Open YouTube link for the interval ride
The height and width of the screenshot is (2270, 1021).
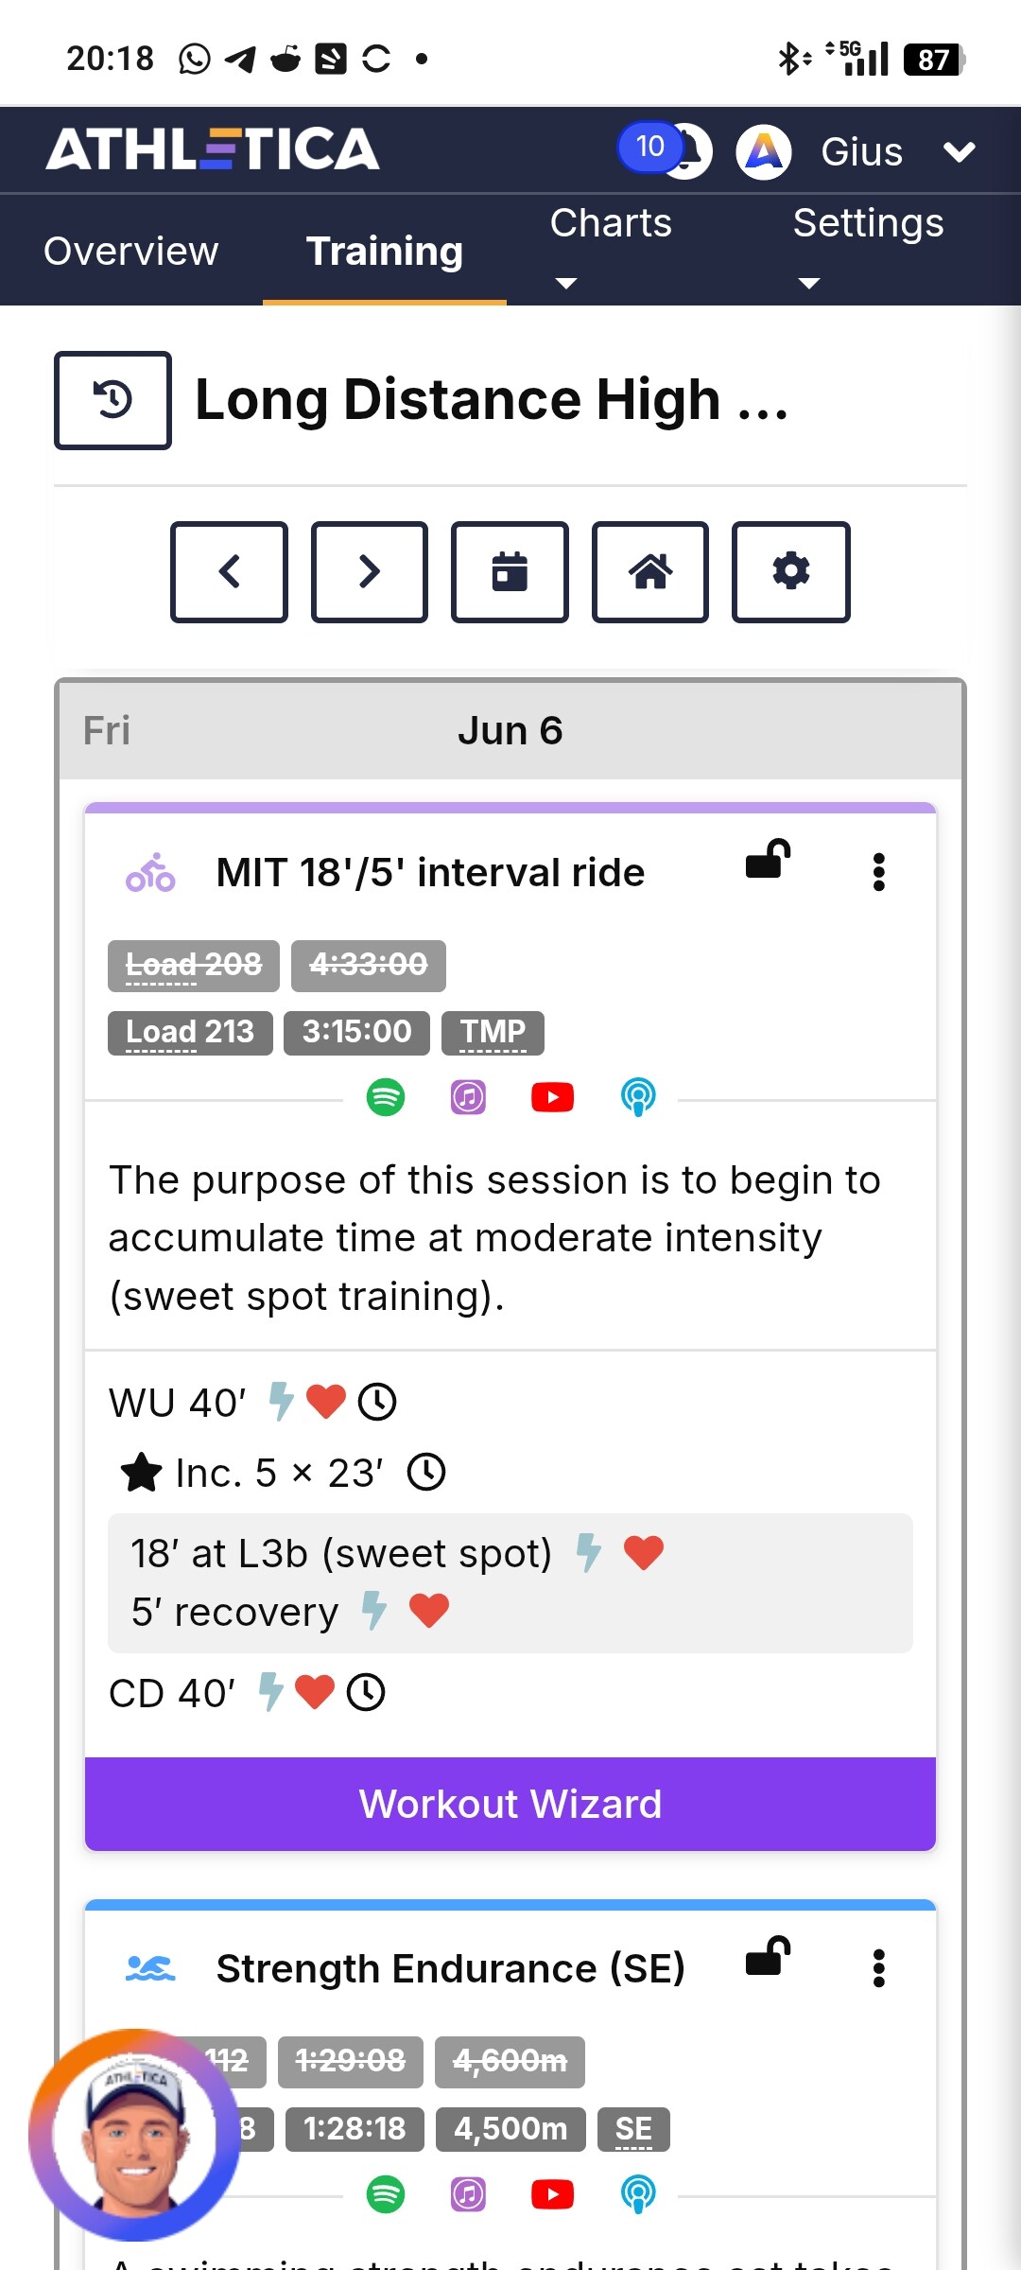pos(553,1097)
